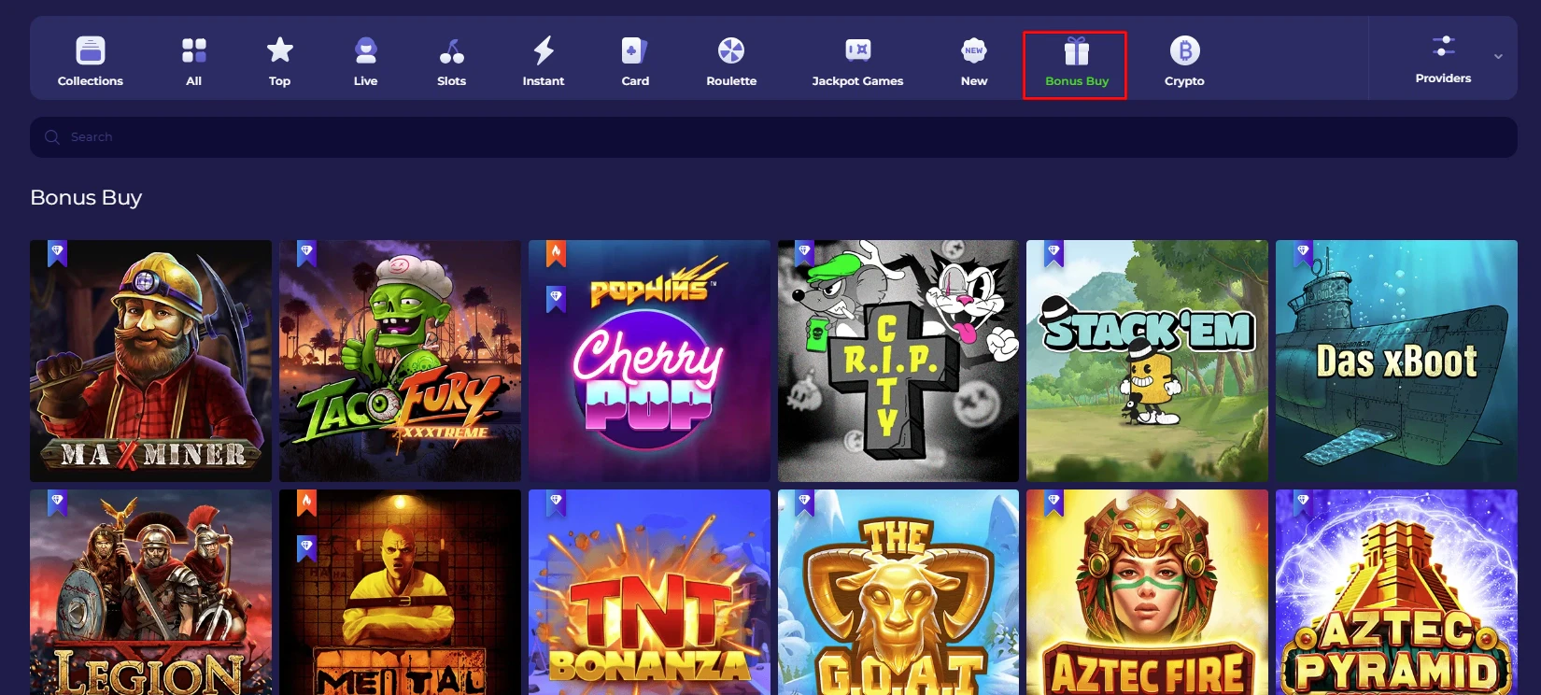The width and height of the screenshot is (1541, 695).
Task: Open the Bonus Buy gift icon
Action: pos(1077,50)
